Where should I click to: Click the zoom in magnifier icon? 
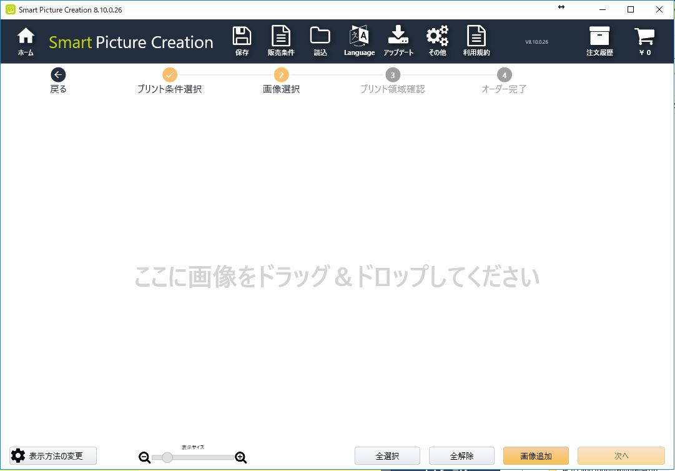tap(241, 457)
